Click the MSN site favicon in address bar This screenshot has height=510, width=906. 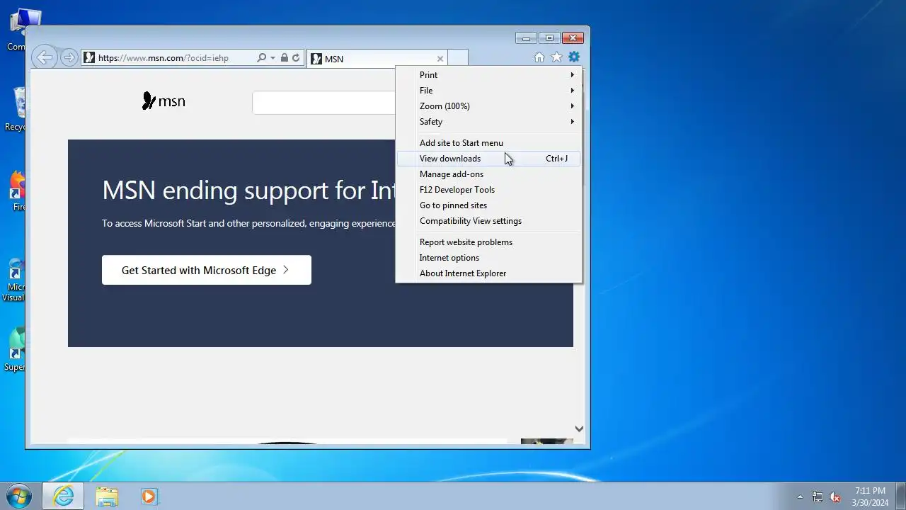[x=89, y=58]
